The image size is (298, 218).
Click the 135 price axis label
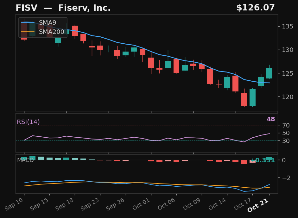[287, 26]
